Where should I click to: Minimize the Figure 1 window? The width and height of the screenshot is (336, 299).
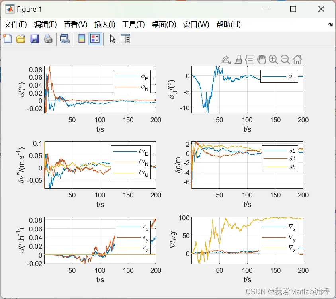point(266,9)
